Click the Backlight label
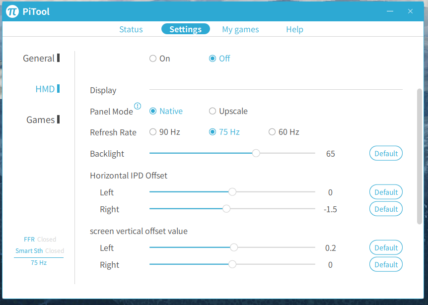Screen dimensions: 428x305 coord(107,154)
